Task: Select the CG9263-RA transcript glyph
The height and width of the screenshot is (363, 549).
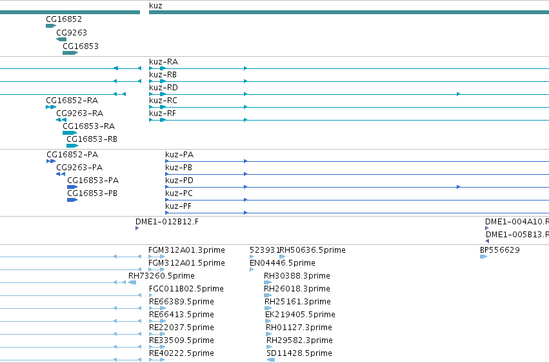Action: [x=61, y=120]
